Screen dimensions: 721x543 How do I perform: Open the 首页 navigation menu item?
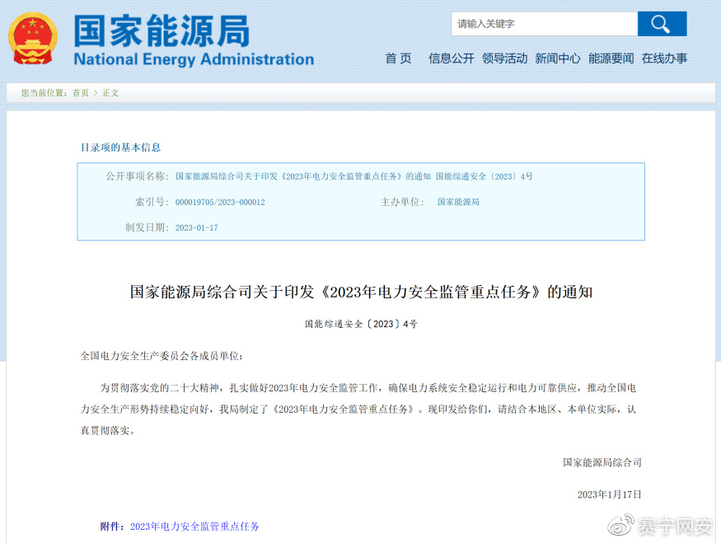[398, 59]
